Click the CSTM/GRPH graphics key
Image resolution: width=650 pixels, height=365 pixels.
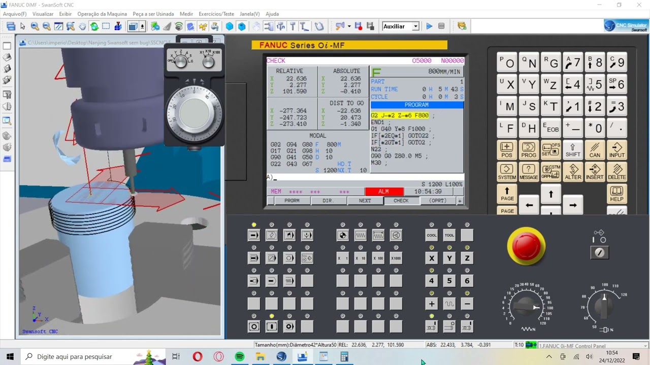(550, 172)
